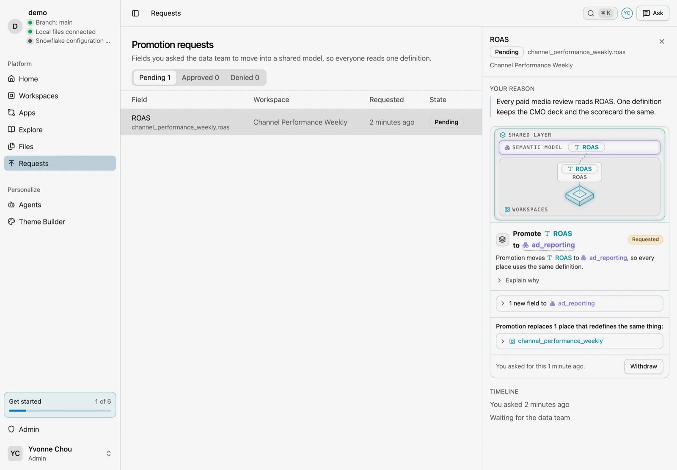Image resolution: width=677 pixels, height=470 pixels.
Task: Select the Pending 1 tab
Action: coord(155,77)
